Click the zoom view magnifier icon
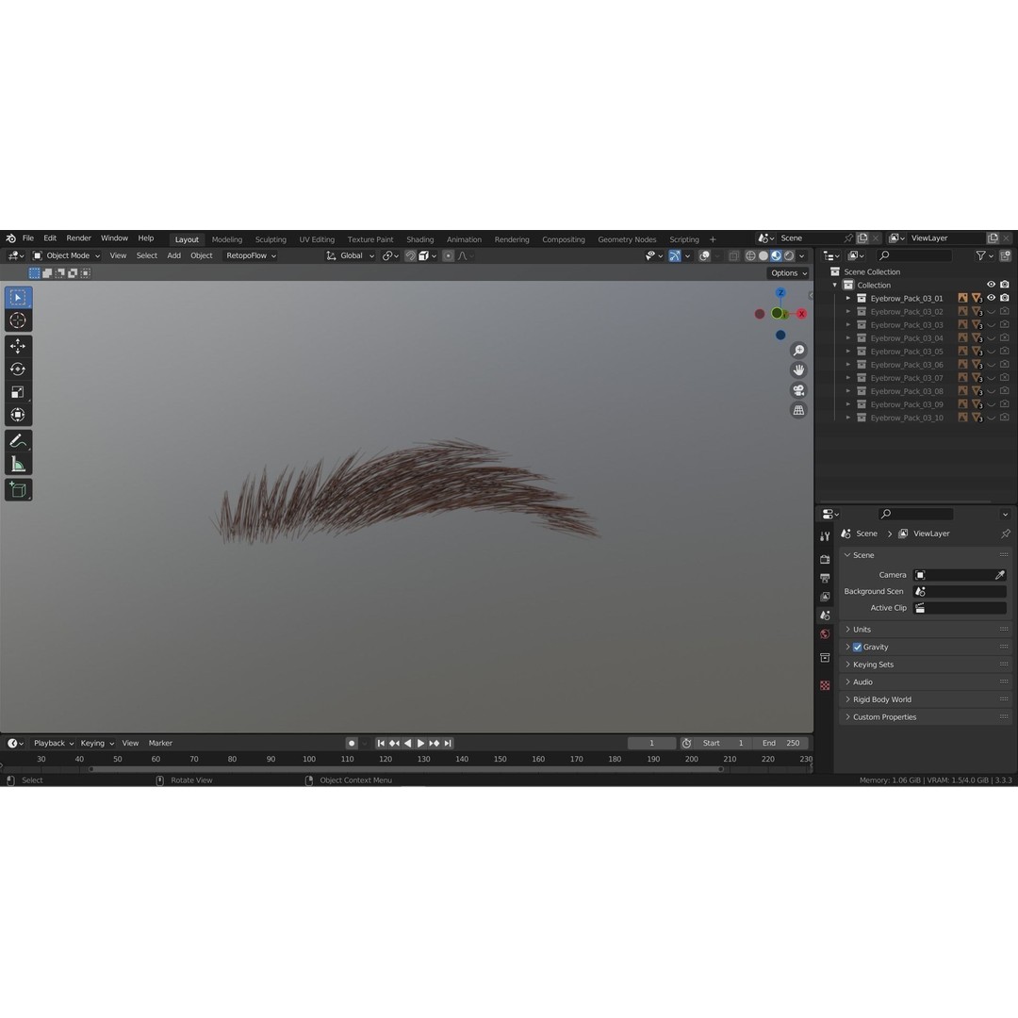 tap(798, 351)
